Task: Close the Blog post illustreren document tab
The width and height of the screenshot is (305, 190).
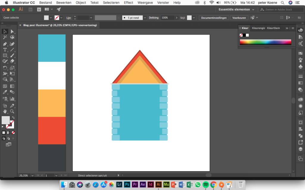Action: pyautogui.click(x=20, y=25)
